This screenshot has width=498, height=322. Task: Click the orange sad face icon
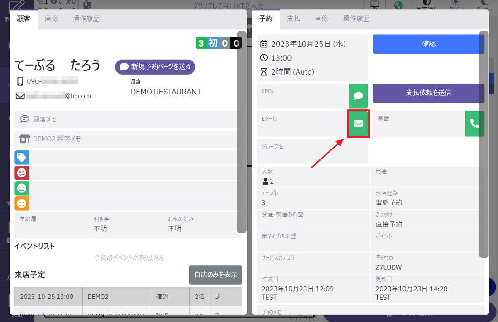[22, 204]
